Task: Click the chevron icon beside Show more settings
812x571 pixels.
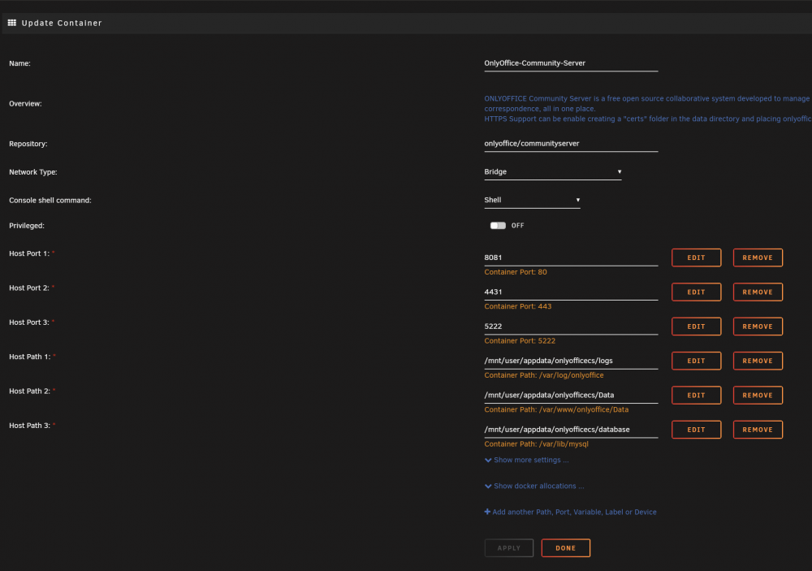Action: (488, 460)
